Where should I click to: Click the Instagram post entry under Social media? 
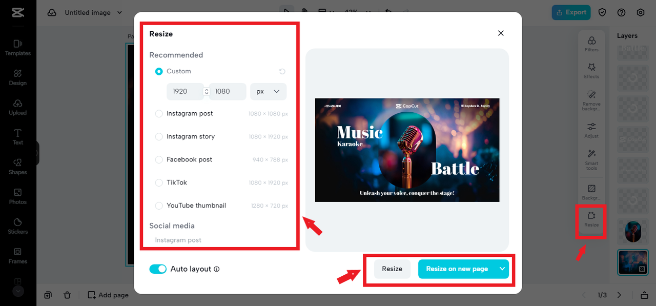point(178,240)
